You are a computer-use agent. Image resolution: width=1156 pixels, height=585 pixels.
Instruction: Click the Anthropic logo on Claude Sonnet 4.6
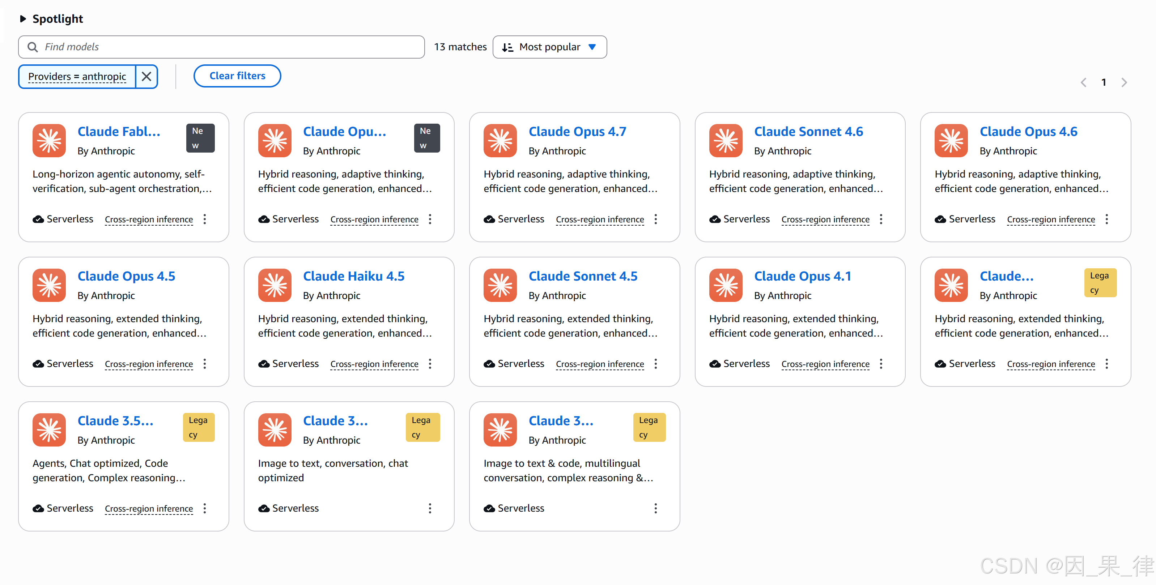point(726,140)
